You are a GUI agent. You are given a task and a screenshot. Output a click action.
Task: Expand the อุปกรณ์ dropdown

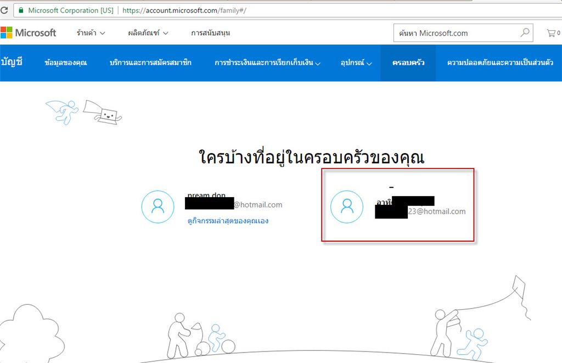point(356,63)
